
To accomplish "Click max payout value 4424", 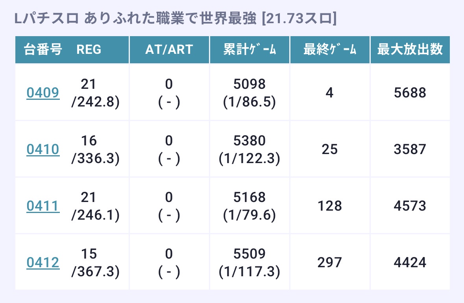I will click(x=410, y=263).
